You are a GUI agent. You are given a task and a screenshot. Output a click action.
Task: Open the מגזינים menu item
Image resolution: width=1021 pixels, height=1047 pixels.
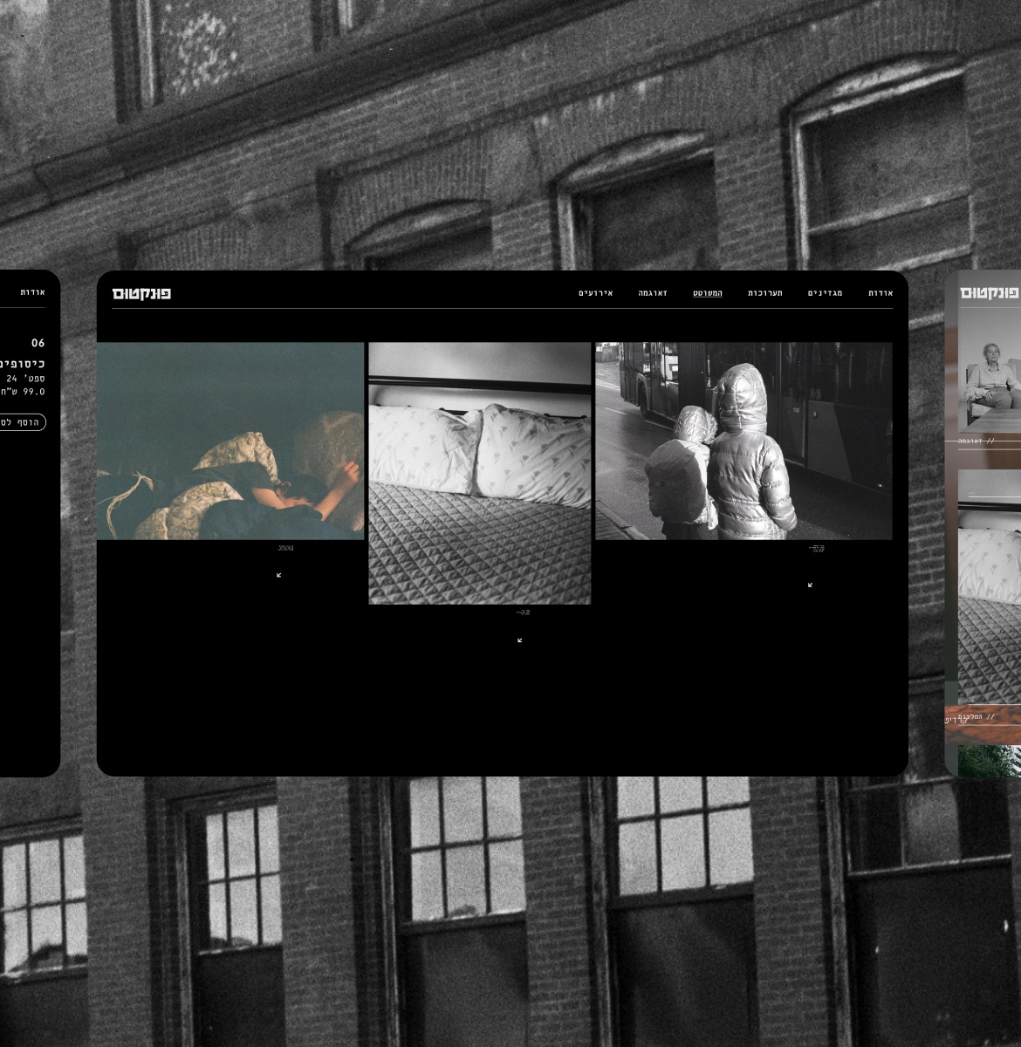coord(826,293)
